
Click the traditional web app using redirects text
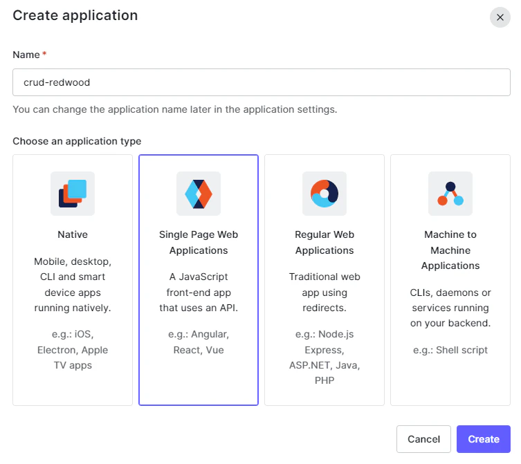click(325, 293)
